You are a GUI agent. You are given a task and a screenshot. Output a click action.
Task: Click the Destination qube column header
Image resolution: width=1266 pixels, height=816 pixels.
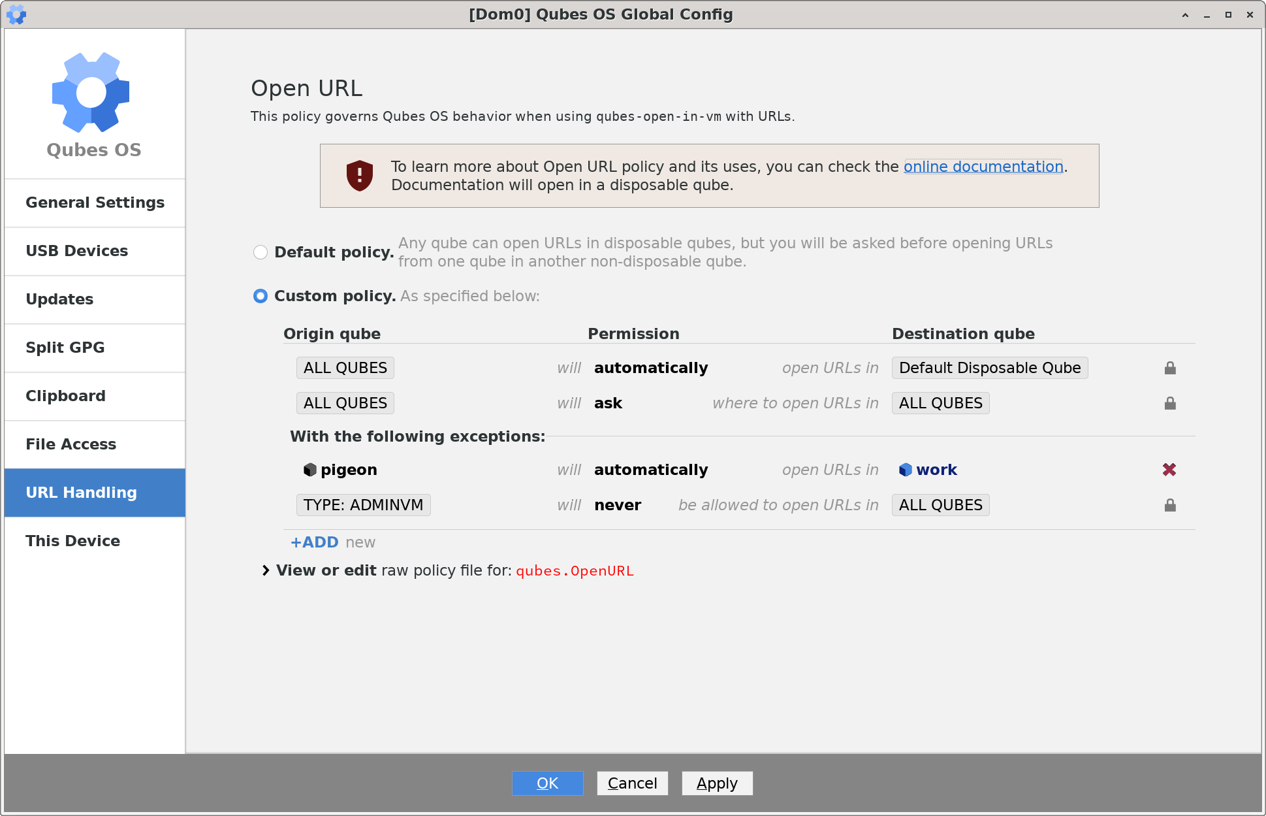point(963,334)
